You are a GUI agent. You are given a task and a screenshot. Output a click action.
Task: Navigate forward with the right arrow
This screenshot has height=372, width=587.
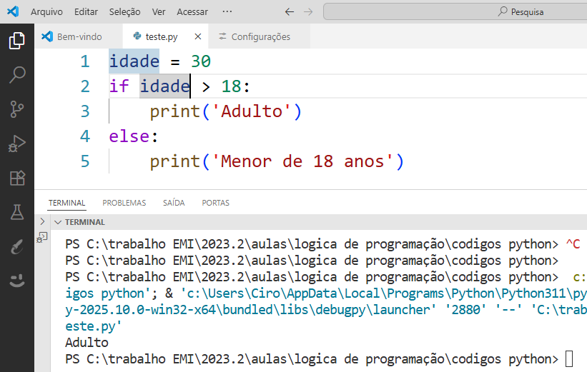point(308,12)
